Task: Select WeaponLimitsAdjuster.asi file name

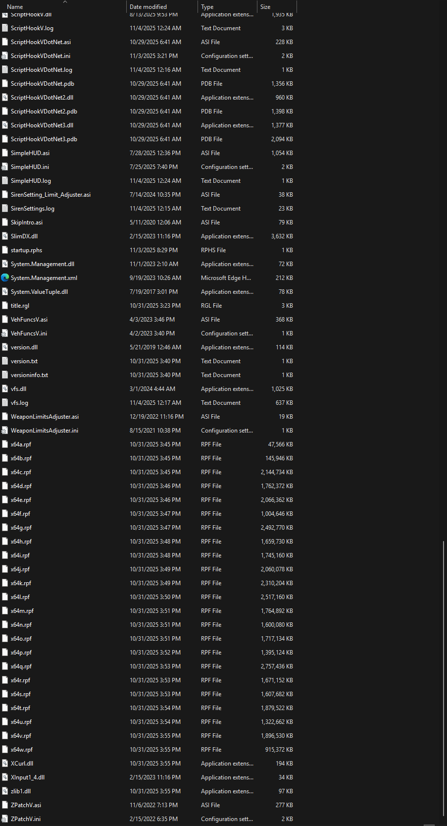Action: point(45,417)
